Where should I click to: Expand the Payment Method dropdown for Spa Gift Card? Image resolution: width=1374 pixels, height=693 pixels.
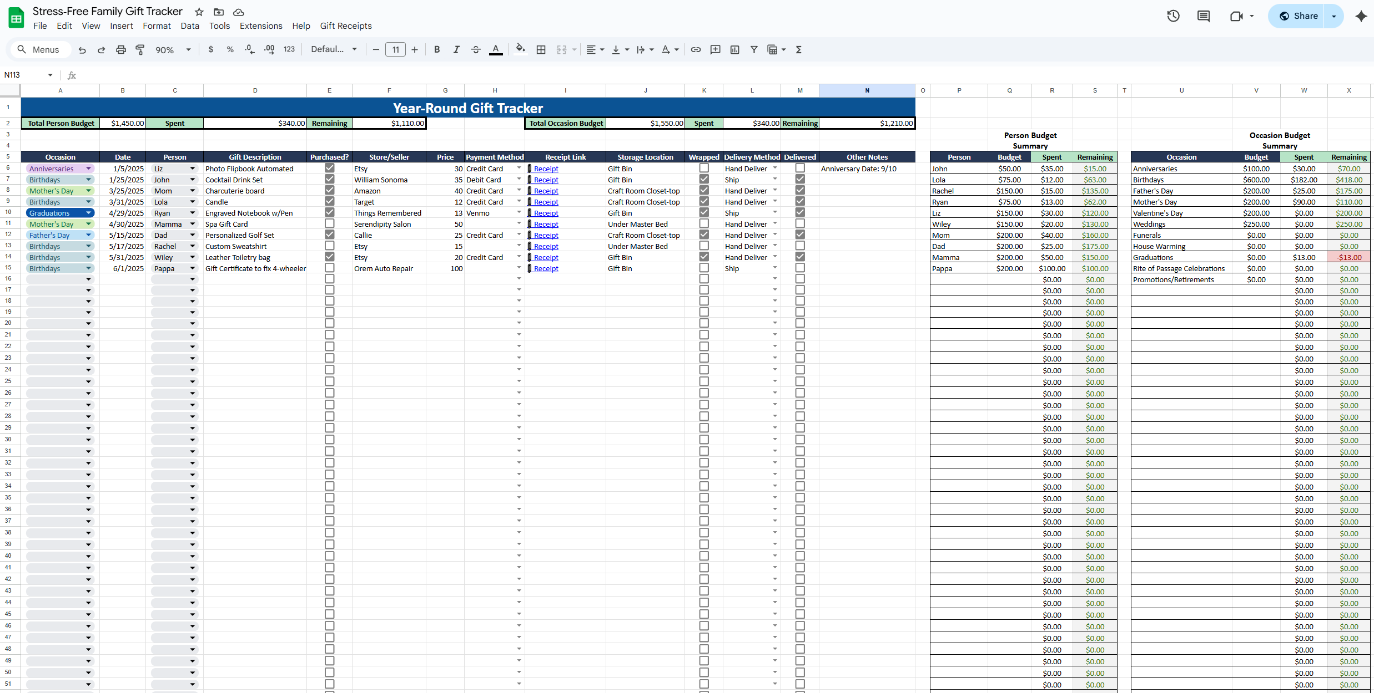[x=519, y=223]
